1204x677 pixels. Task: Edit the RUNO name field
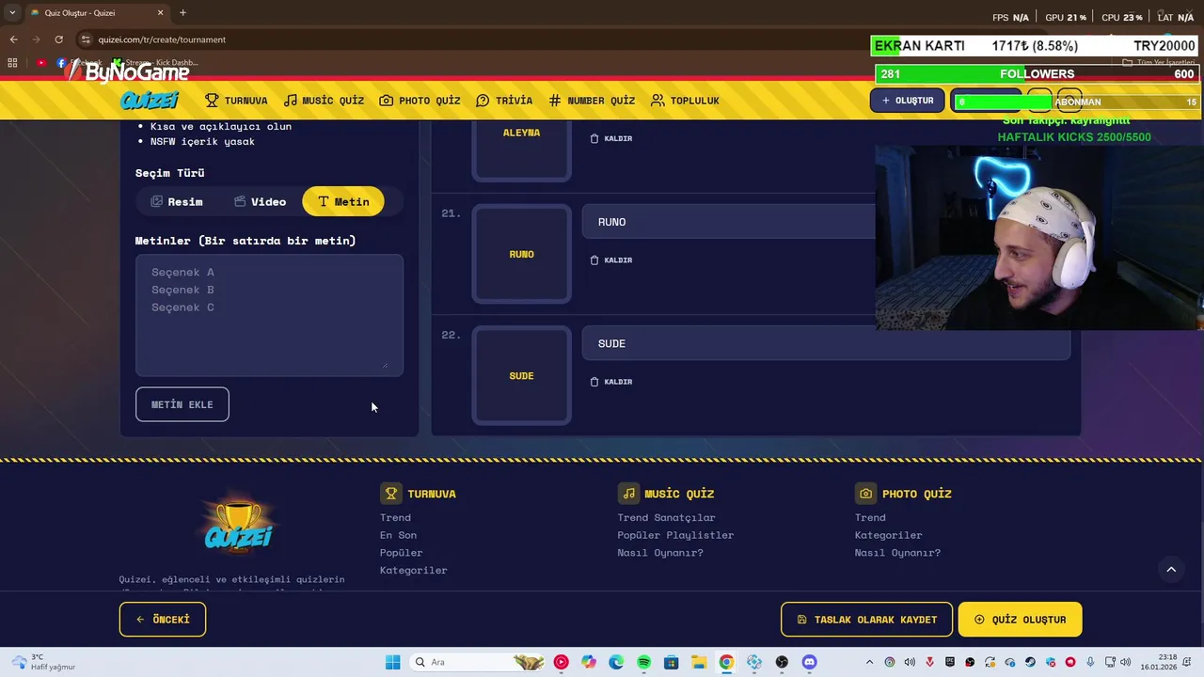click(826, 222)
